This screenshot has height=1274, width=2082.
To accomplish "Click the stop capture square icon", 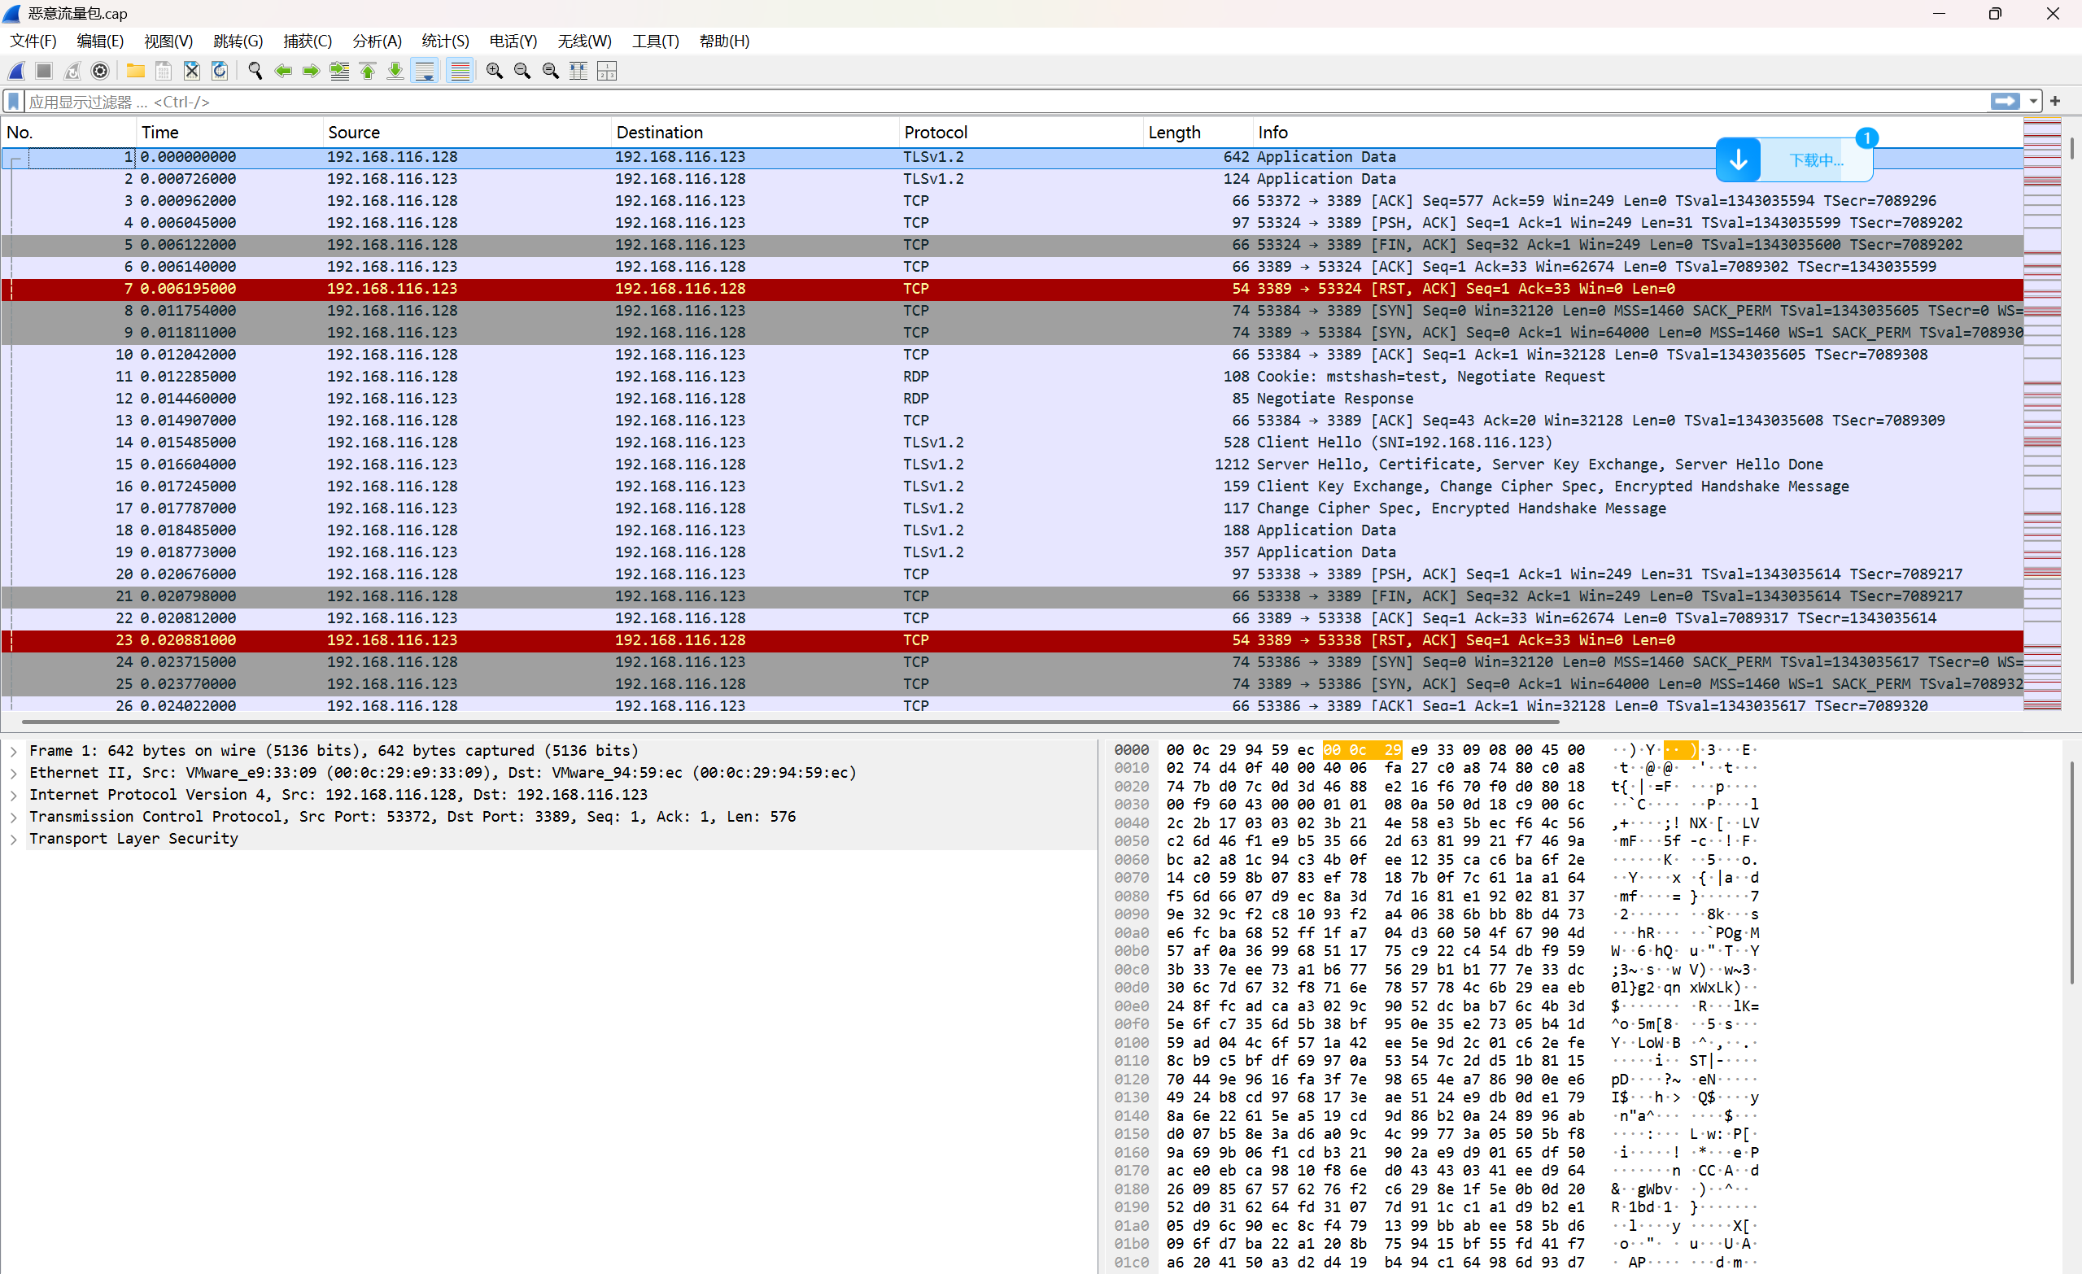I will pos(45,71).
